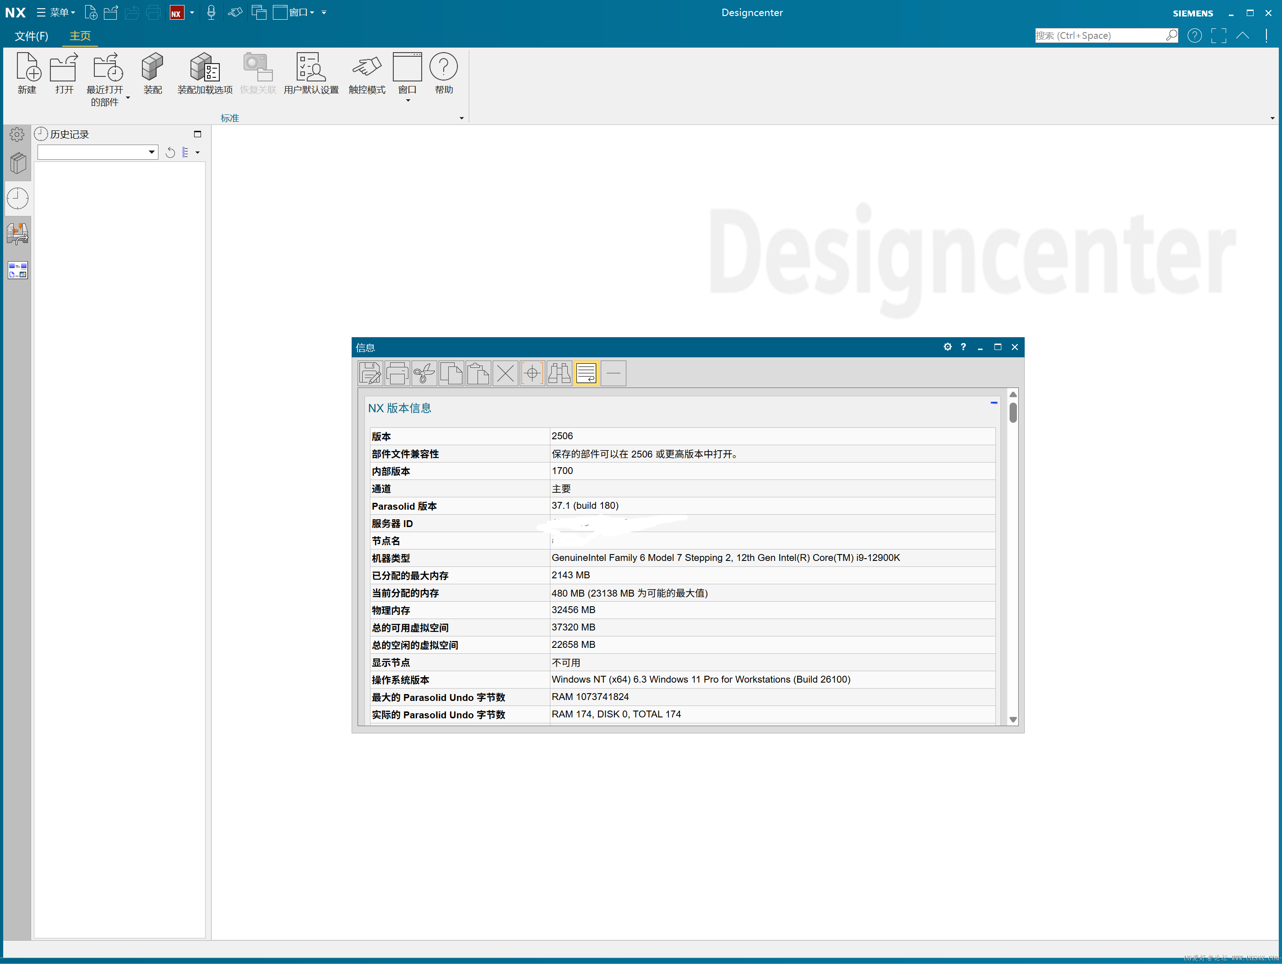Viewport: 1282px width, 964px height.
Task: Click the print icon in Information window
Action: 397,373
